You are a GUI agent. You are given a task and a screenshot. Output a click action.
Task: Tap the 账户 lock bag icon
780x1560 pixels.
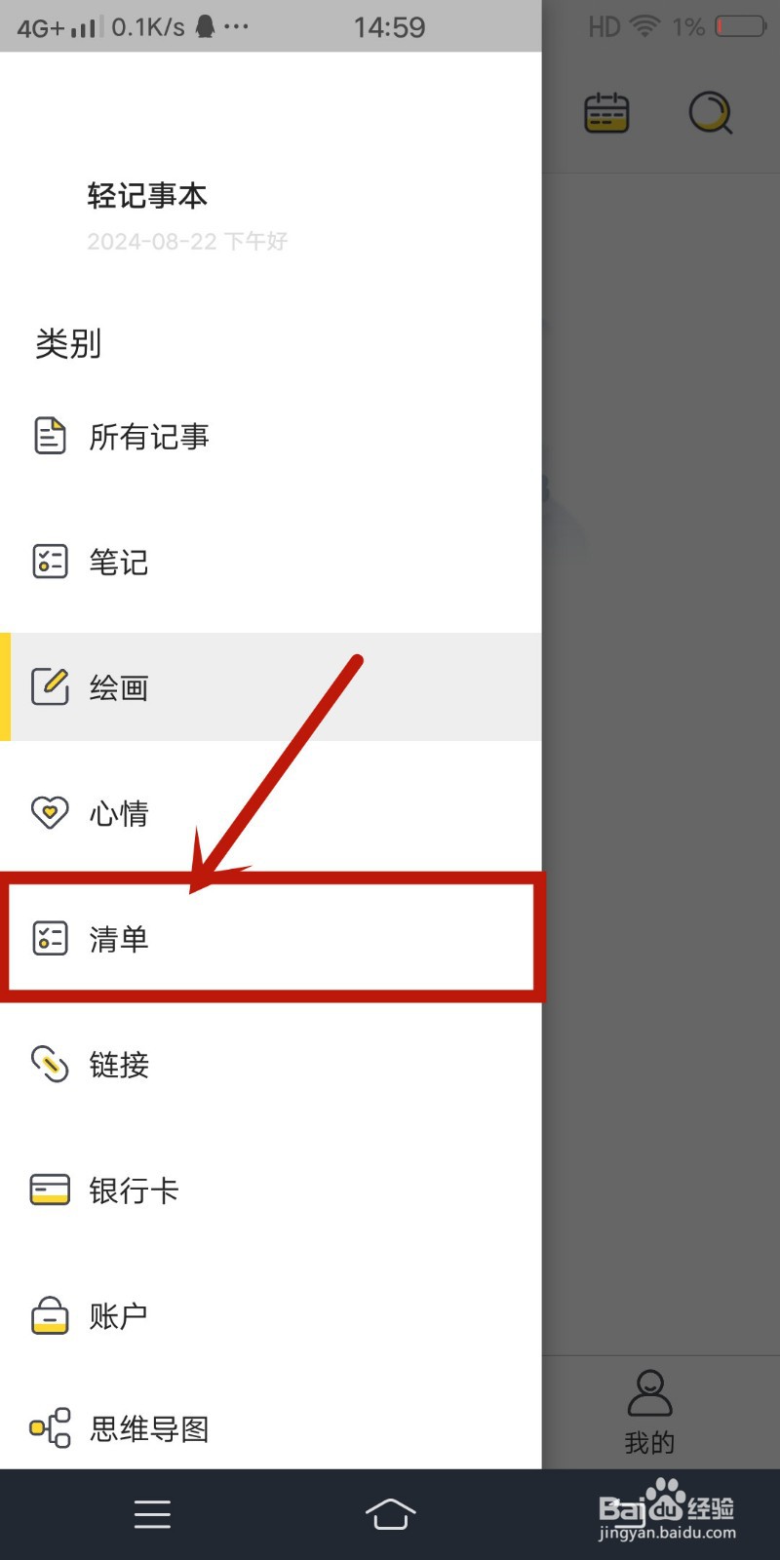pos(50,1314)
